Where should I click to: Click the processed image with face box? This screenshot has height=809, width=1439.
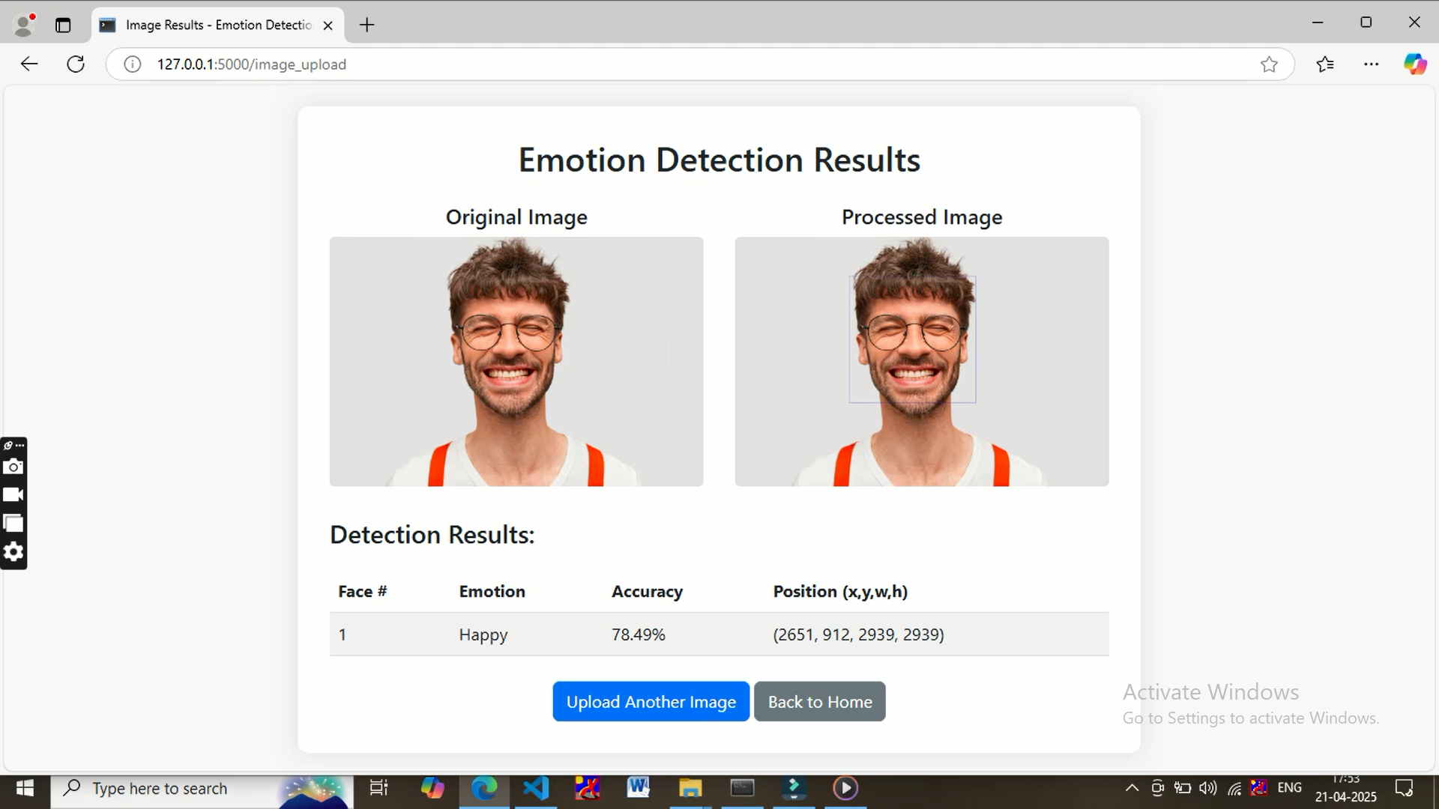[921, 362]
